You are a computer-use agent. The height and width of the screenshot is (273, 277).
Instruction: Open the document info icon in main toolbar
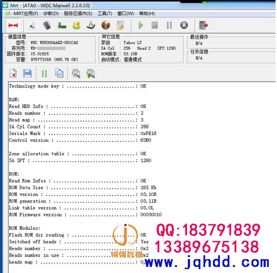click(32, 25)
